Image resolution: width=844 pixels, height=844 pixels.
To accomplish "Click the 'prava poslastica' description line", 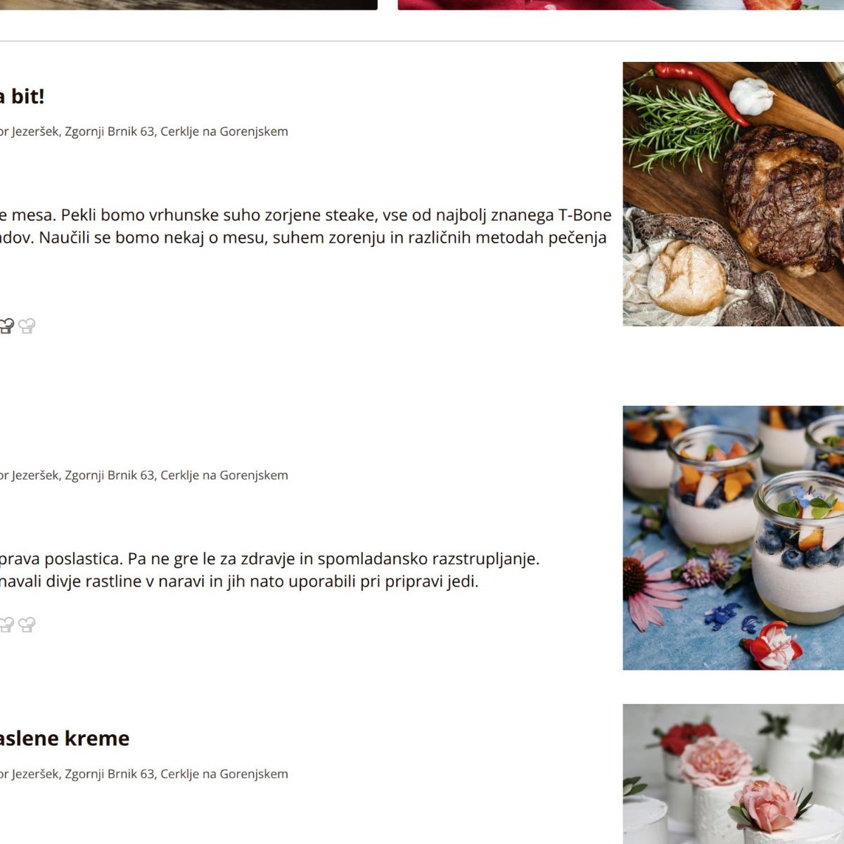I will coord(269,559).
